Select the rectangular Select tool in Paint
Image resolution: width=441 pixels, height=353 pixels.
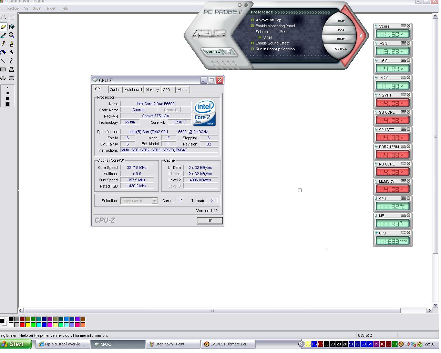pos(11,18)
